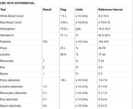Select the Monocytes (absolute) row label
Viewport: 133px width, 109px height.
click(13, 93)
